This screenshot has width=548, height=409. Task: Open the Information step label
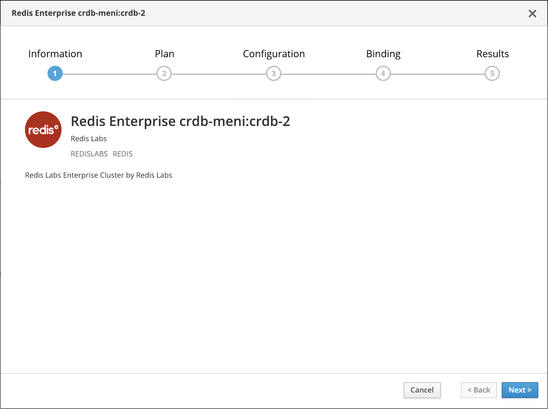pyautogui.click(x=55, y=54)
